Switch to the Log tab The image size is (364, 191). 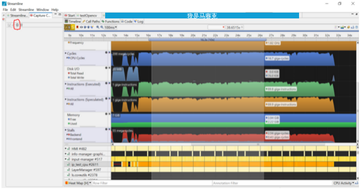(139, 22)
